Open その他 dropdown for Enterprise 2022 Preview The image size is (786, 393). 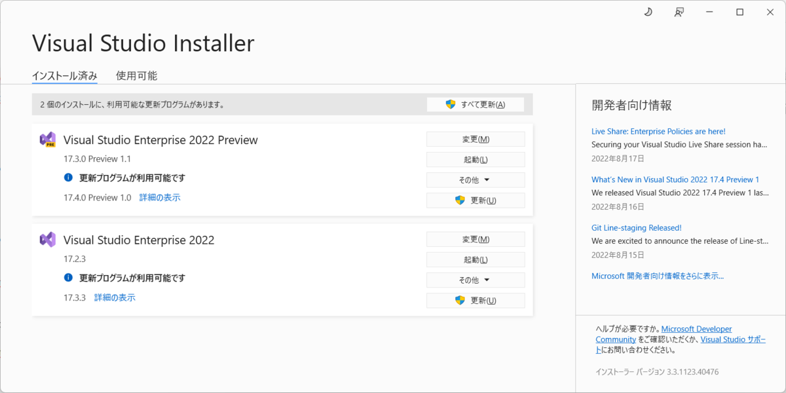[476, 179]
